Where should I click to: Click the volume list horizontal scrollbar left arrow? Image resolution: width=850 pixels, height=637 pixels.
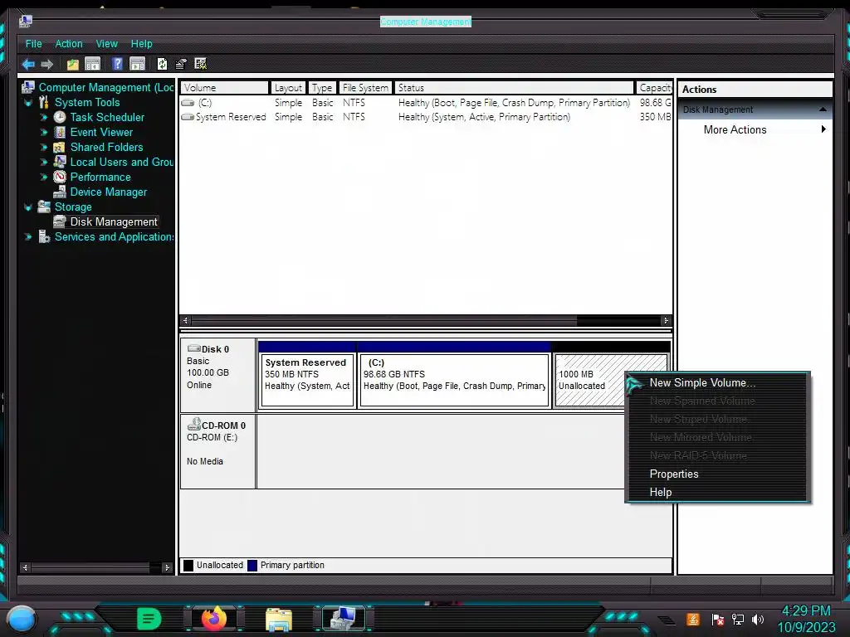click(185, 321)
